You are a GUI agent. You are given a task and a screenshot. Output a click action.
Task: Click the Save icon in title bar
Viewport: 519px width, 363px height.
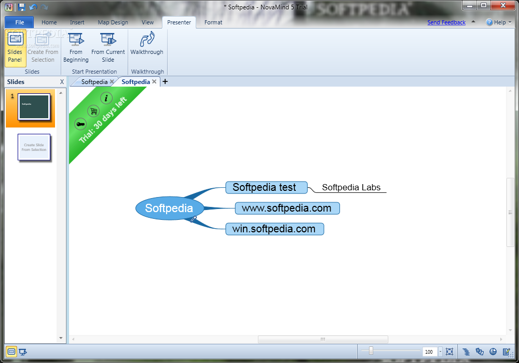[22, 7]
